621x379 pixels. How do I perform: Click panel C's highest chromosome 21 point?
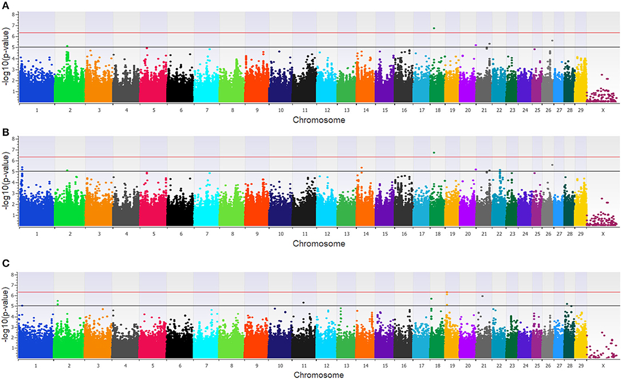click(482, 296)
